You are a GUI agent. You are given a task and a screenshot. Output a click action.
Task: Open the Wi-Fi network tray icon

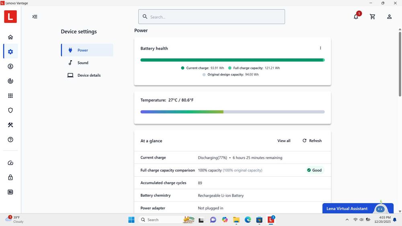[x=355, y=220]
